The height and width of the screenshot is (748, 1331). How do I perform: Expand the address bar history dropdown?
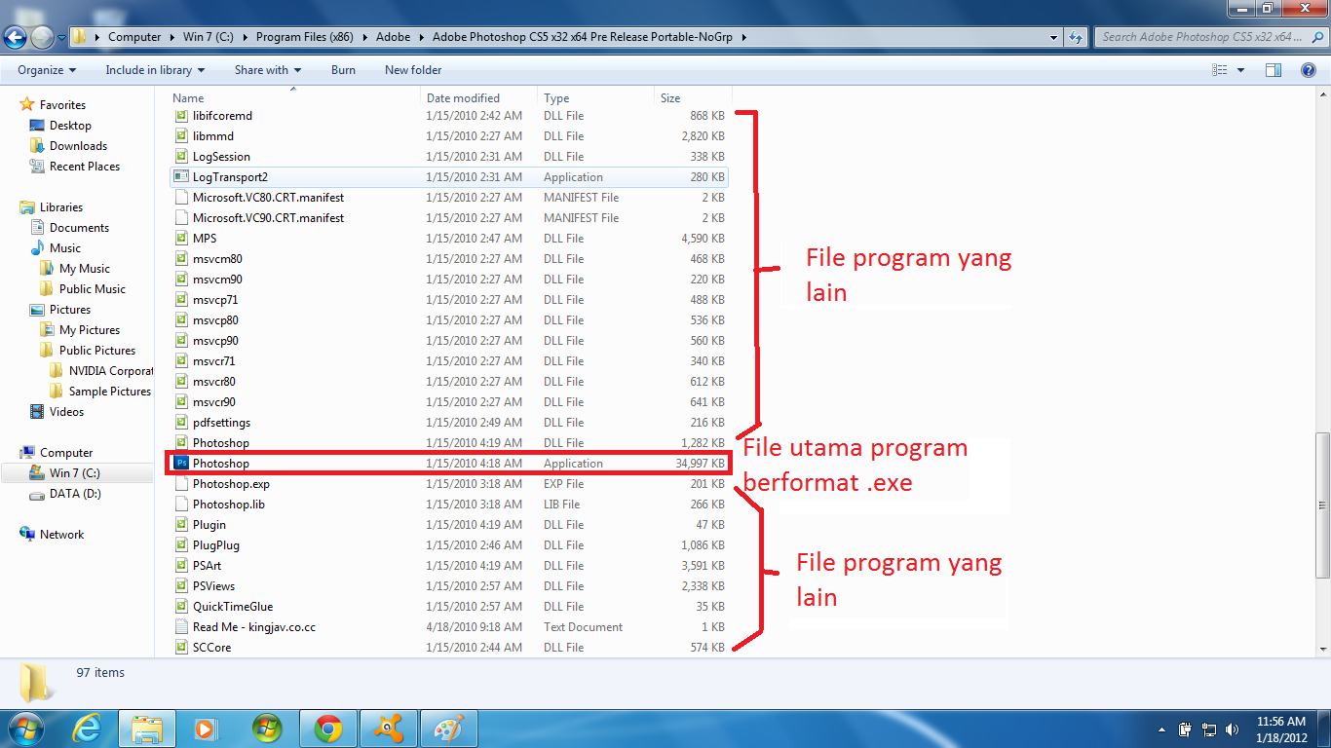[x=1053, y=37]
